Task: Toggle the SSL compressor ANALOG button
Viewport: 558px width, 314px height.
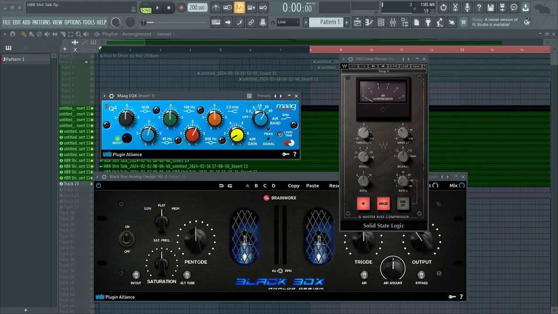Action: pyautogui.click(x=383, y=203)
